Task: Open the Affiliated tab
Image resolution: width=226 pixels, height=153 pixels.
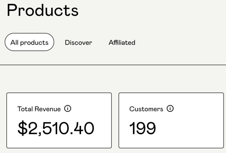Action: pyautogui.click(x=122, y=43)
